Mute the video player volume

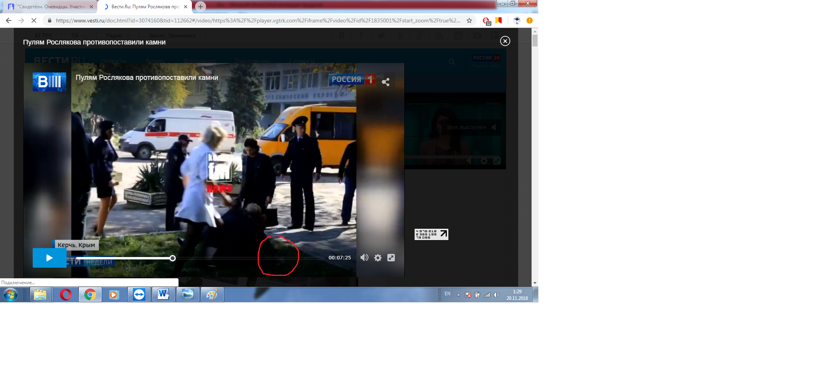(365, 257)
